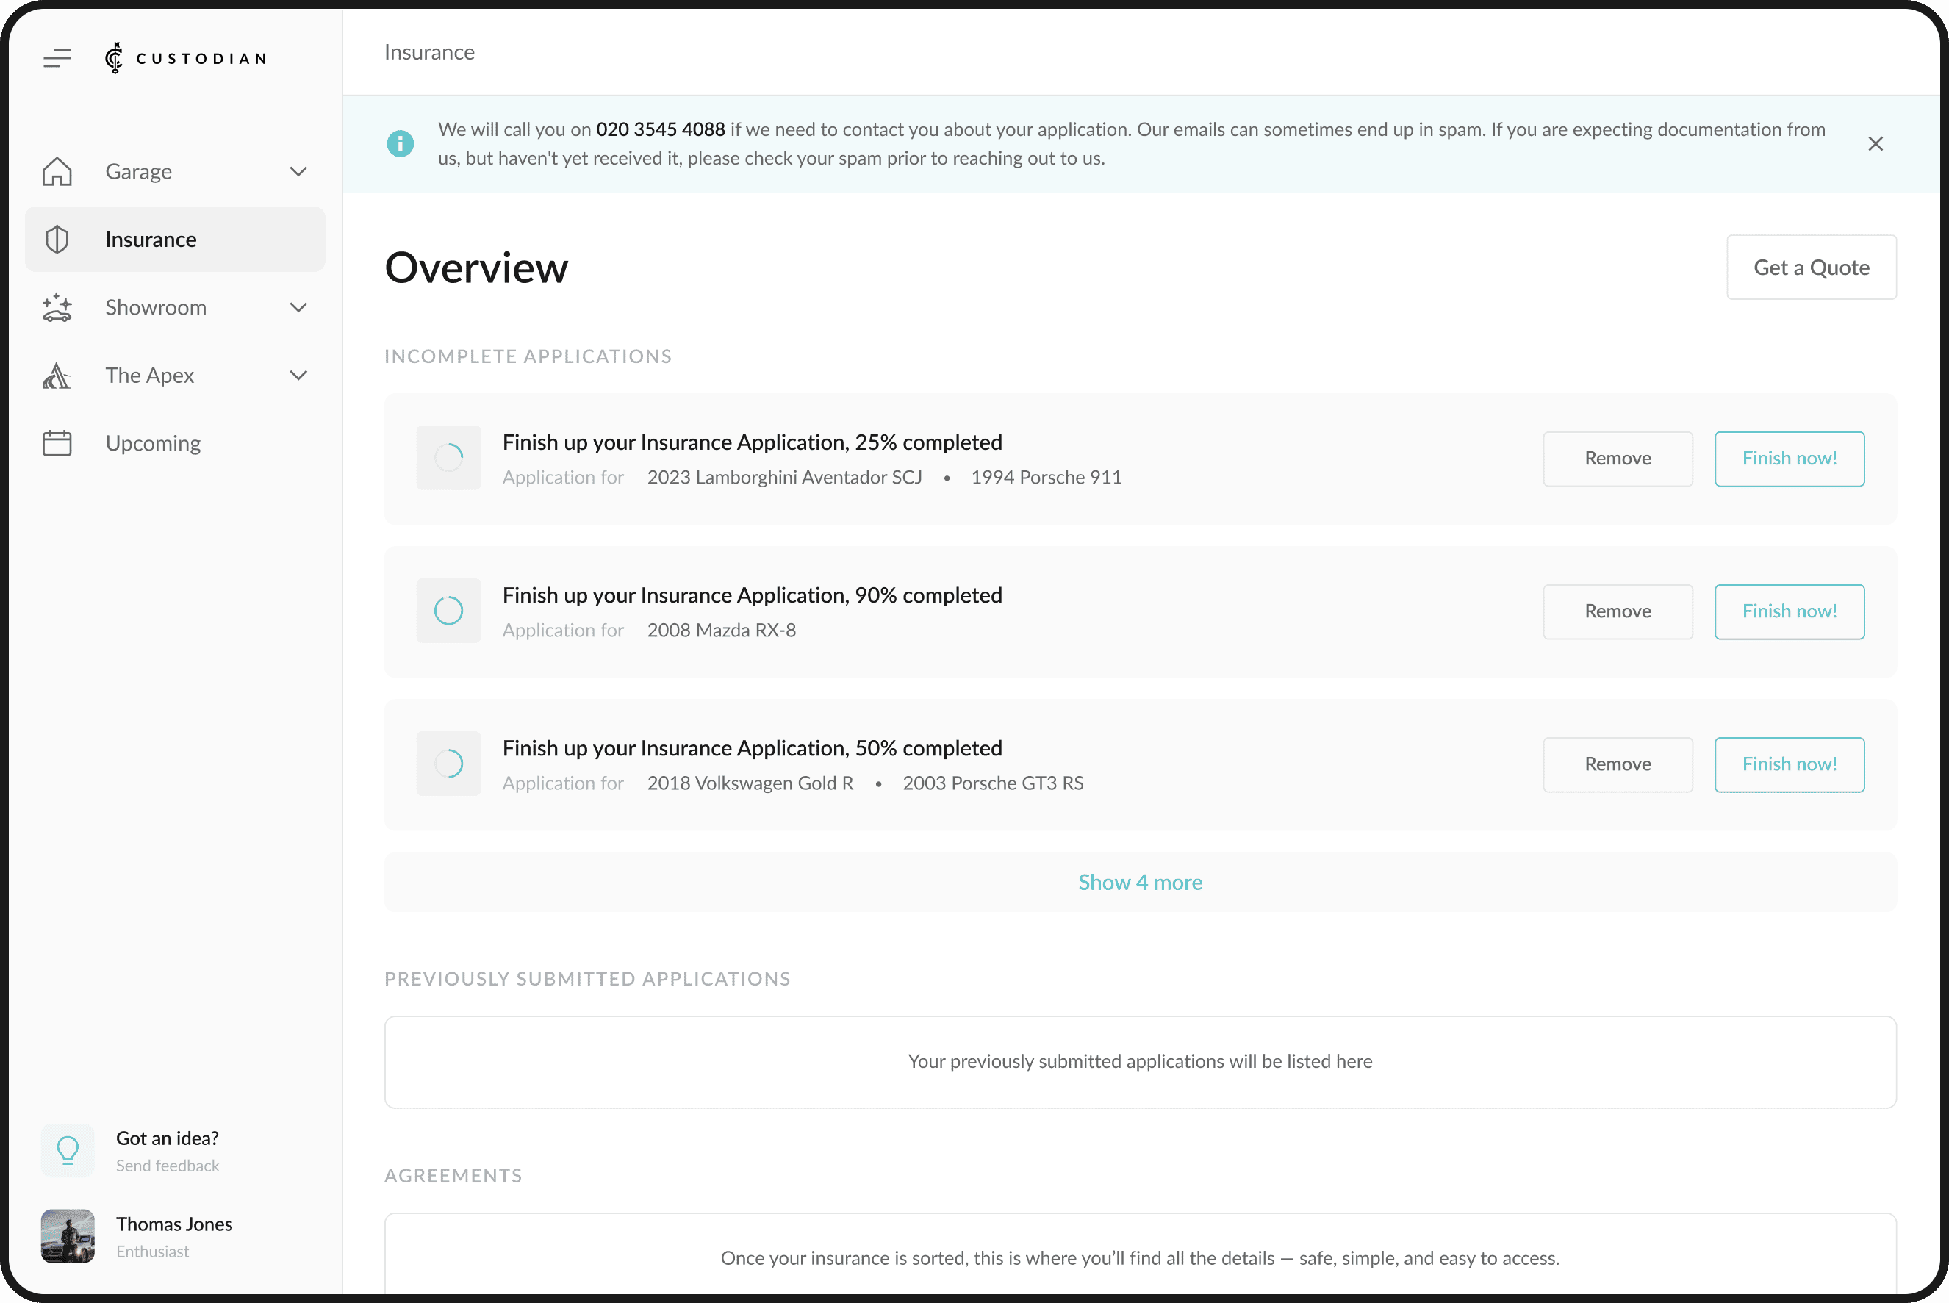
Task: Click The Apex road icon
Action: [57, 376]
